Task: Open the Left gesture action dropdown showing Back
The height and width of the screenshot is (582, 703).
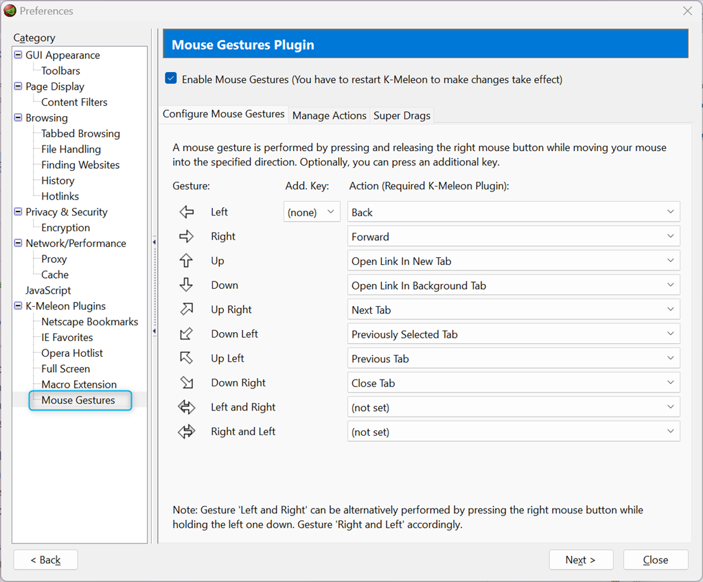Action: 514,212
